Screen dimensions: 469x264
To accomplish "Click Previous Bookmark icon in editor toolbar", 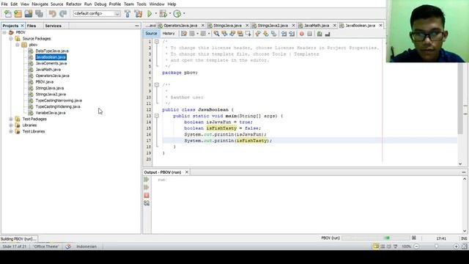I will [x=258, y=34].
